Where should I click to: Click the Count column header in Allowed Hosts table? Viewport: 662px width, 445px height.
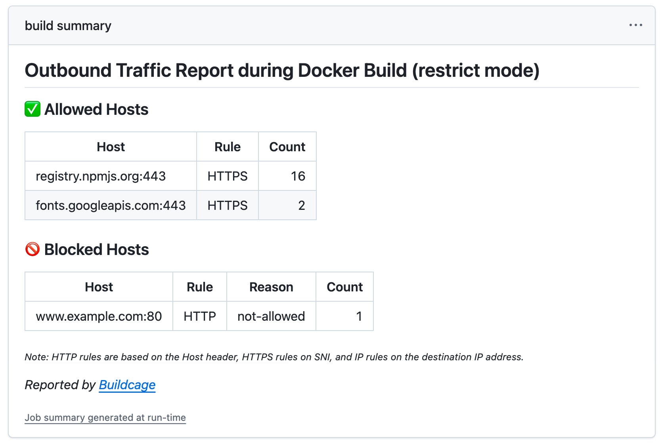pos(287,147)
